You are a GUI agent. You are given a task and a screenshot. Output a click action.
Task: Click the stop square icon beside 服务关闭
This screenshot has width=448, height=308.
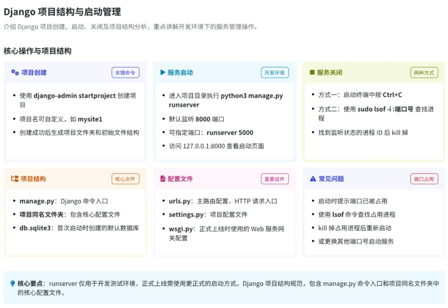[312, 72]
